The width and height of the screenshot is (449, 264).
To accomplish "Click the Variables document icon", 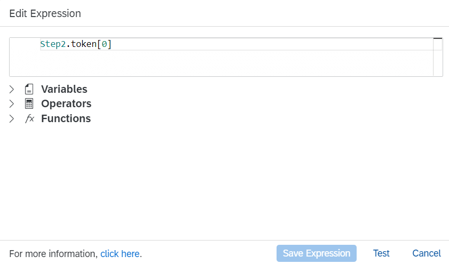I will tap(29, 89).
